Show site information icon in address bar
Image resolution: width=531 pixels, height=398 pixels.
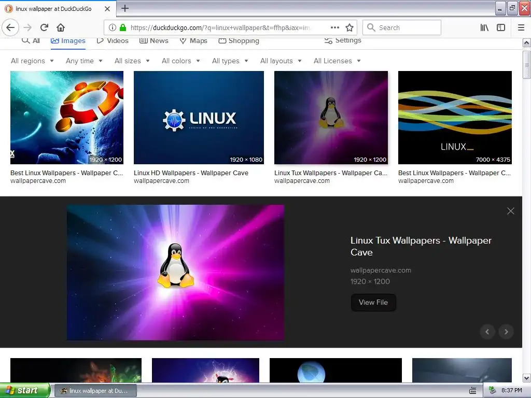coord(112,27)
